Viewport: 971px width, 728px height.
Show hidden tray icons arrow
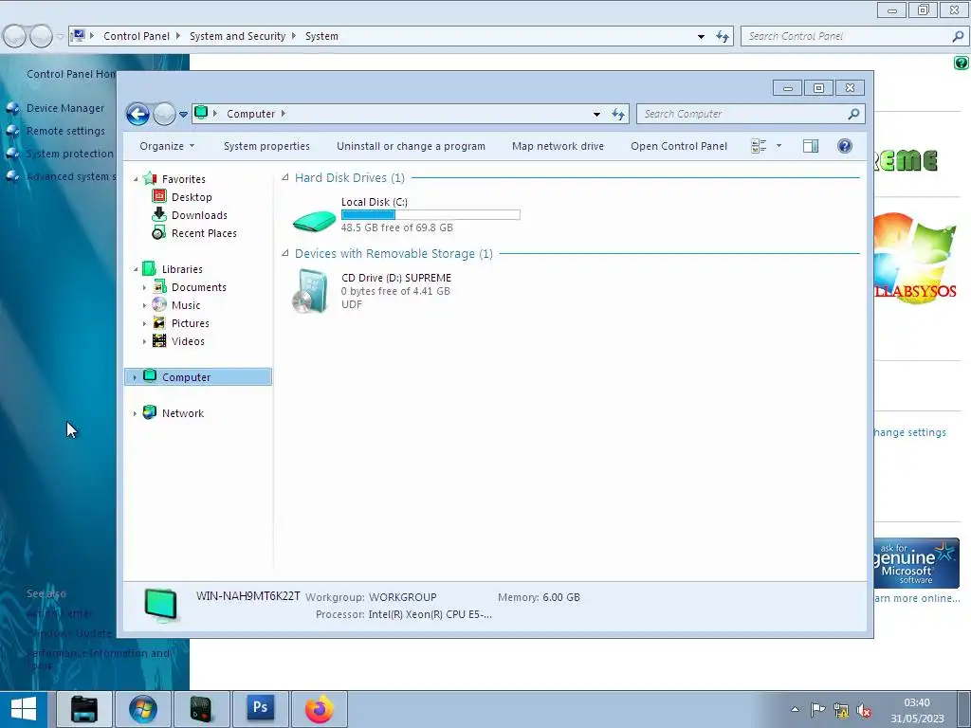(x=796, y=709)
